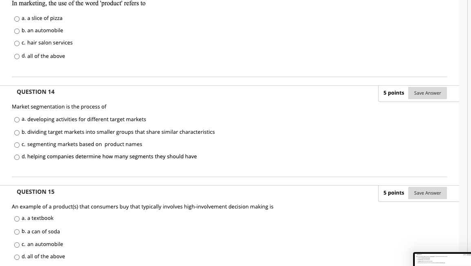Image resolution: width=471 pixels, height=266 pixels.
Task: Select 'developing activities for different target markets'
Action: (17, 120)
